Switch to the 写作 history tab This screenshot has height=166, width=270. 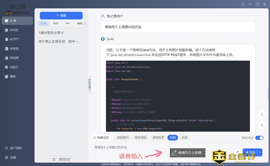(56, 23)
